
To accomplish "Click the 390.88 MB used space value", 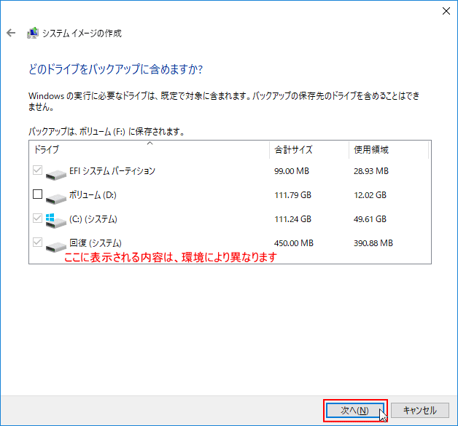I will [373, 243].
